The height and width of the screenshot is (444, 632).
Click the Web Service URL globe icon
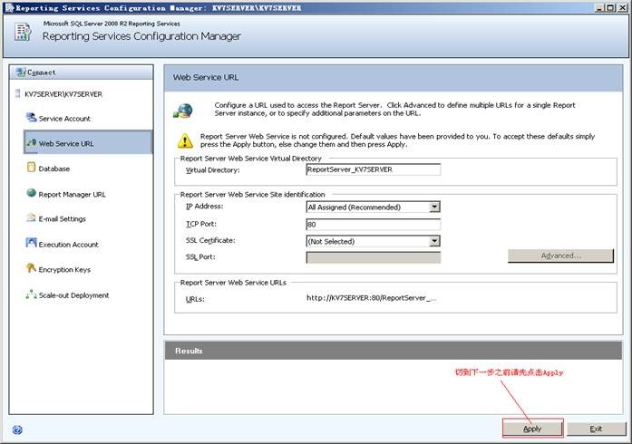pos(183,111)
